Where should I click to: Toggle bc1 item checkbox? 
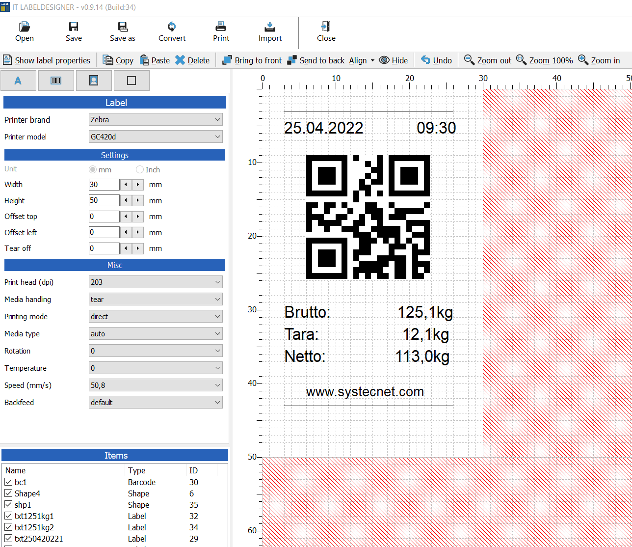coord(8,482)
